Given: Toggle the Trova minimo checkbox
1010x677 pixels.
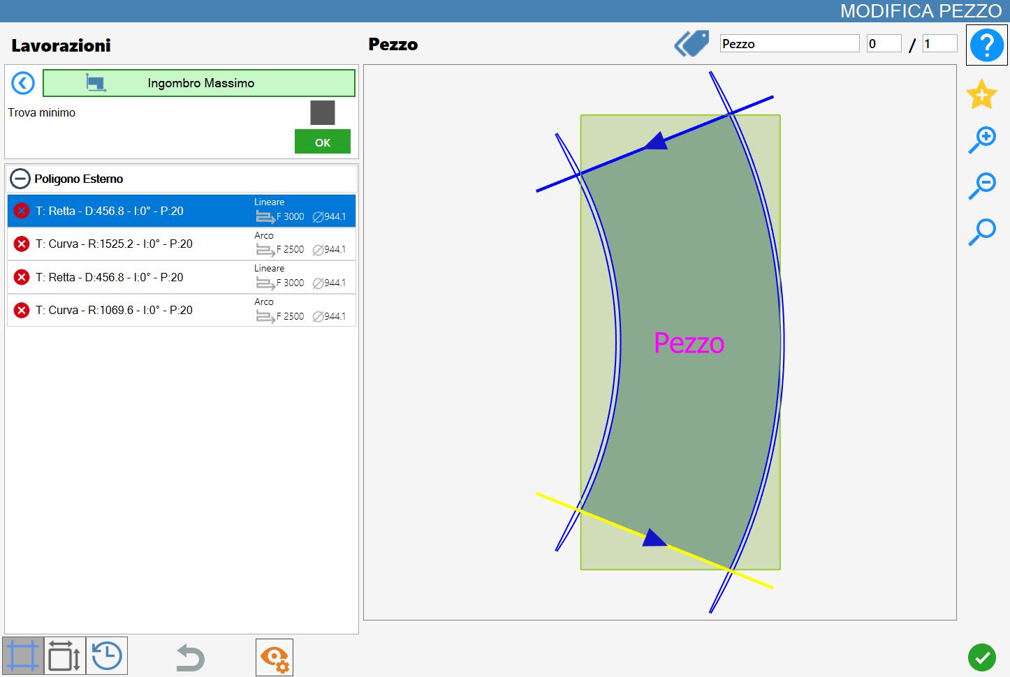Looking at the screenshot, I should pyautogui.click(x=323, y=112).
